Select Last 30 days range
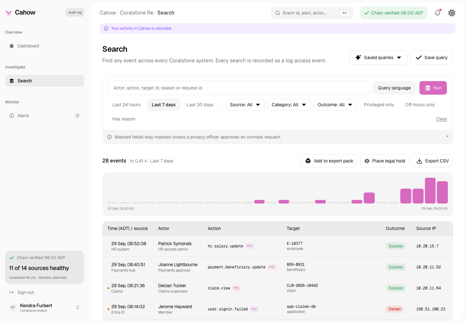Viewport: 466px width, 323px height. coord(200,105)
